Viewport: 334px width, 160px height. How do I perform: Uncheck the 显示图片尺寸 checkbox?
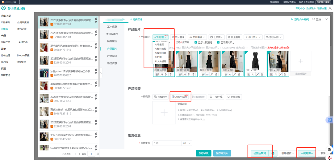point(219,42)
